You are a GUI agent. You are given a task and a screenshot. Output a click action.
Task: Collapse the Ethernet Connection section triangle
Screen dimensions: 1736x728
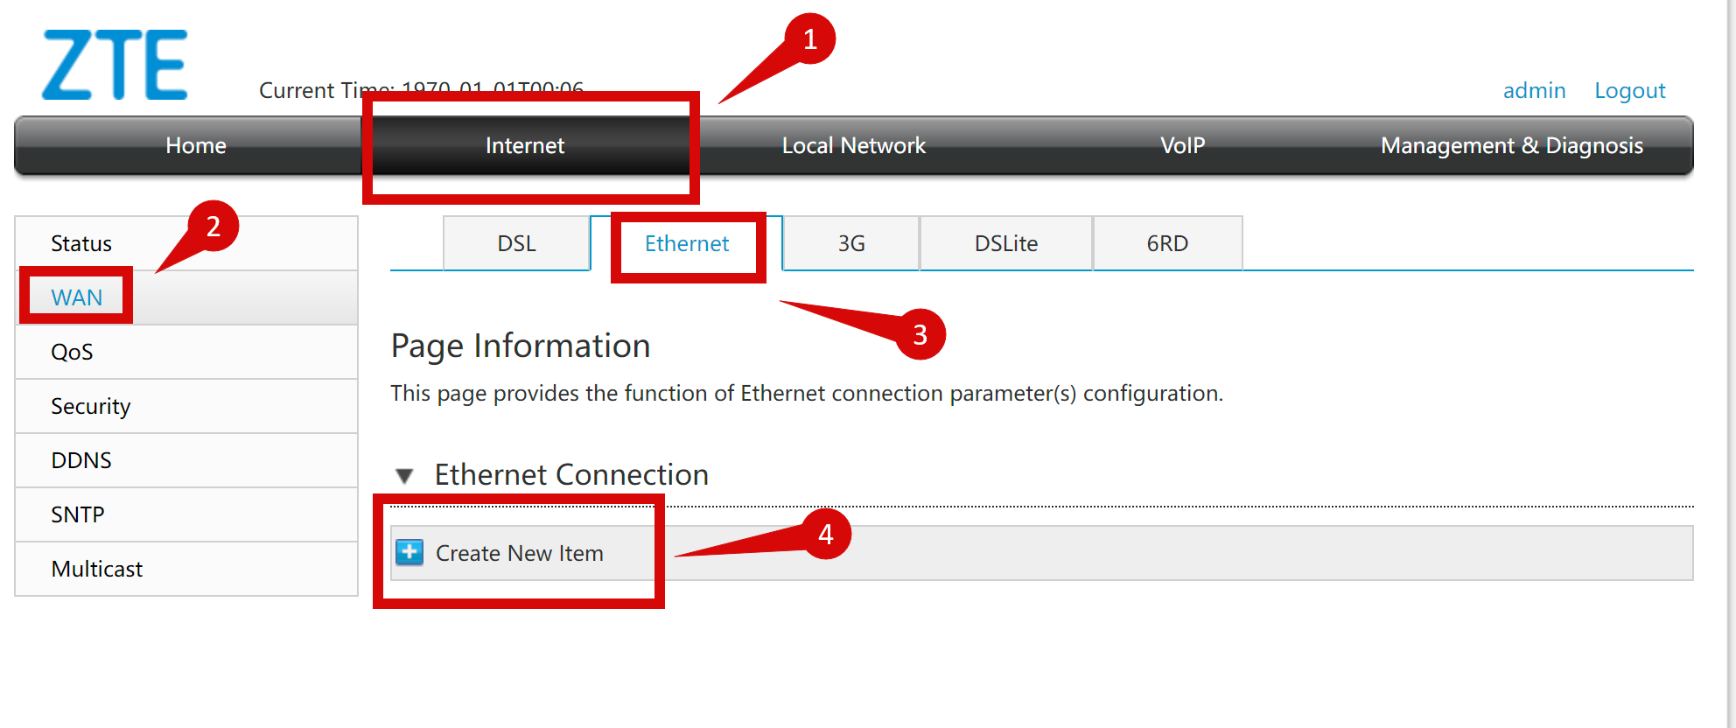coord(404,475)
